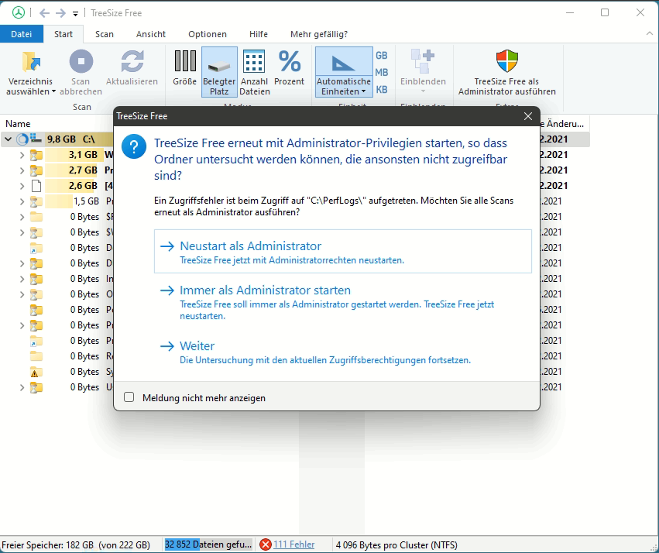Open Automatische Einheiten dropdown arrow
The width and height of the screenshot is (659, 553).
pyautogui.click(x=363, y=91)
